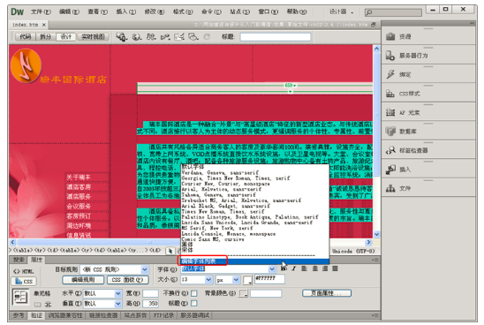Viewport: 484px width, 325px height.
Task: Click the italic I formatting icon
Action: (x=294, y=268)
